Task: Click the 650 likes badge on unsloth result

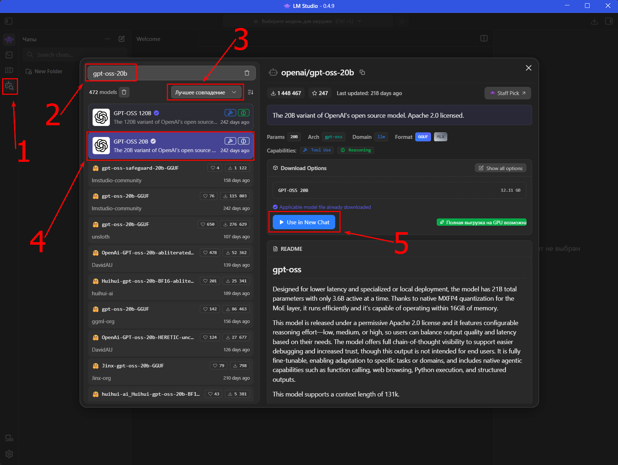Action: point(207,224)
